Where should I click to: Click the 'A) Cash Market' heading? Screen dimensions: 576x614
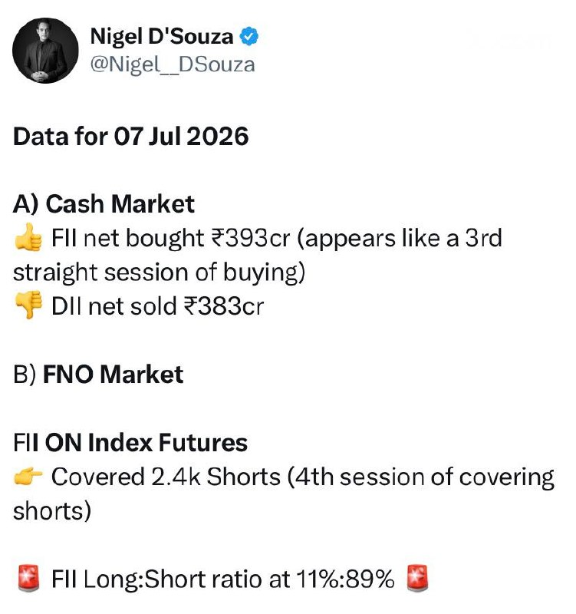[x=104, y=204]
